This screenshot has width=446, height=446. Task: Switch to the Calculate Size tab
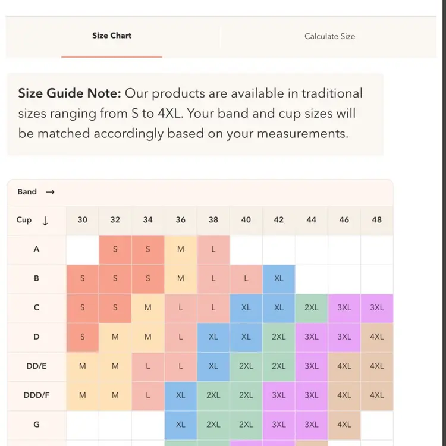pyautogui.click(x=329, y=36)
